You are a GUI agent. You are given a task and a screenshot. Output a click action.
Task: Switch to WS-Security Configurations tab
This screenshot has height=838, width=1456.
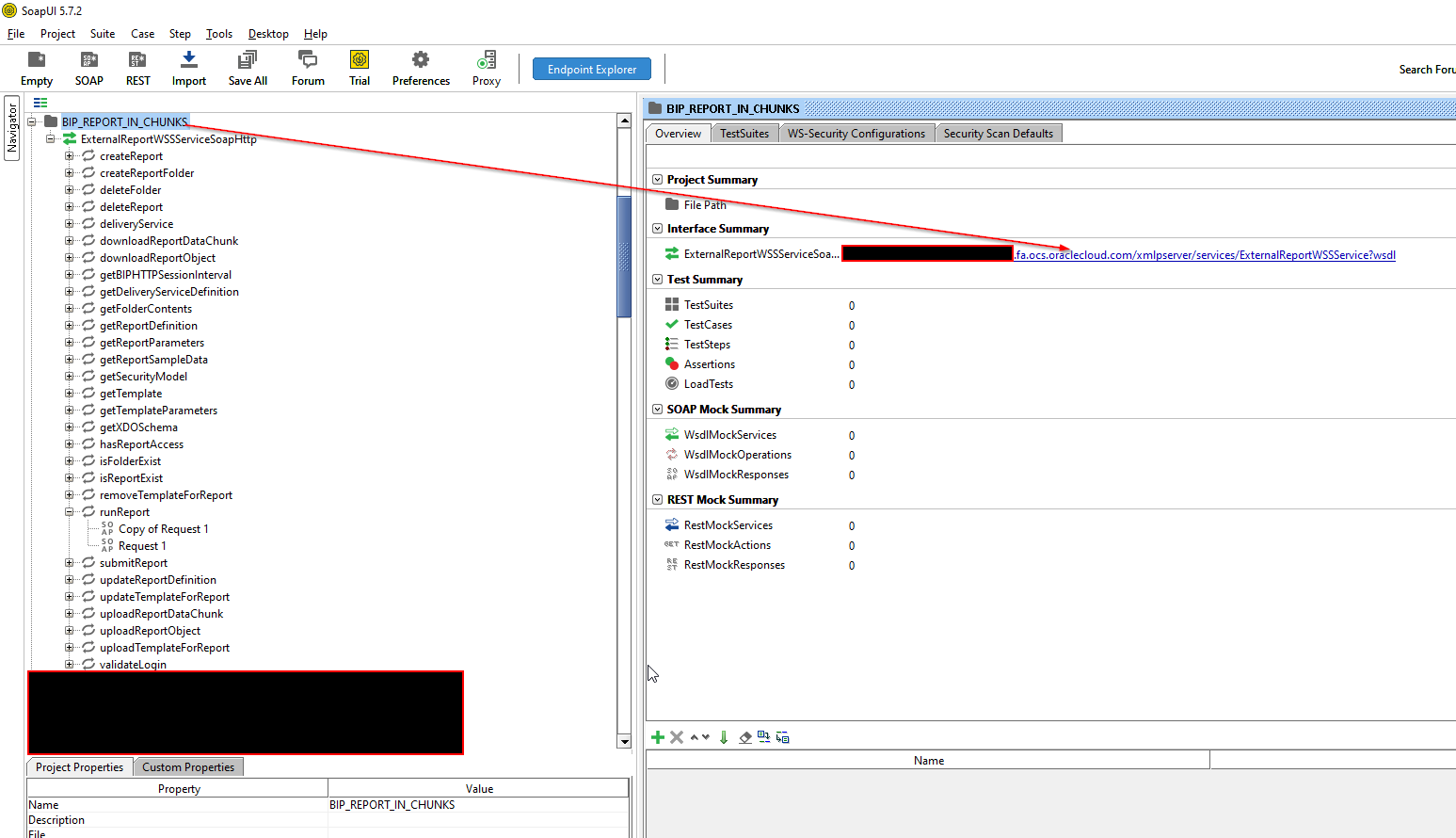coord(856,134)
